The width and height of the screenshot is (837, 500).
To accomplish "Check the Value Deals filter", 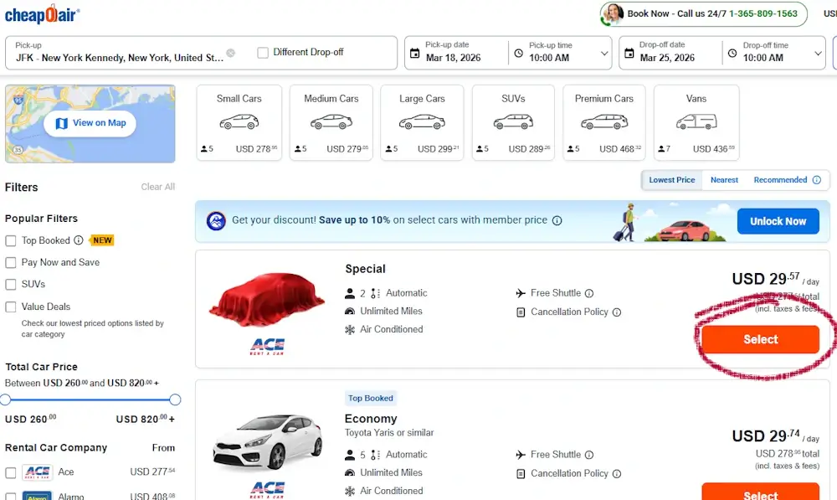I will click(11, 307).
